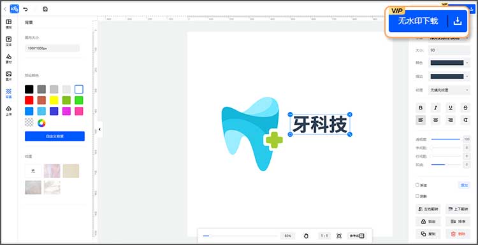Select the gray stone texture thumbnail
The width and height of the screenshot is (478, 245).
point(33,188)
